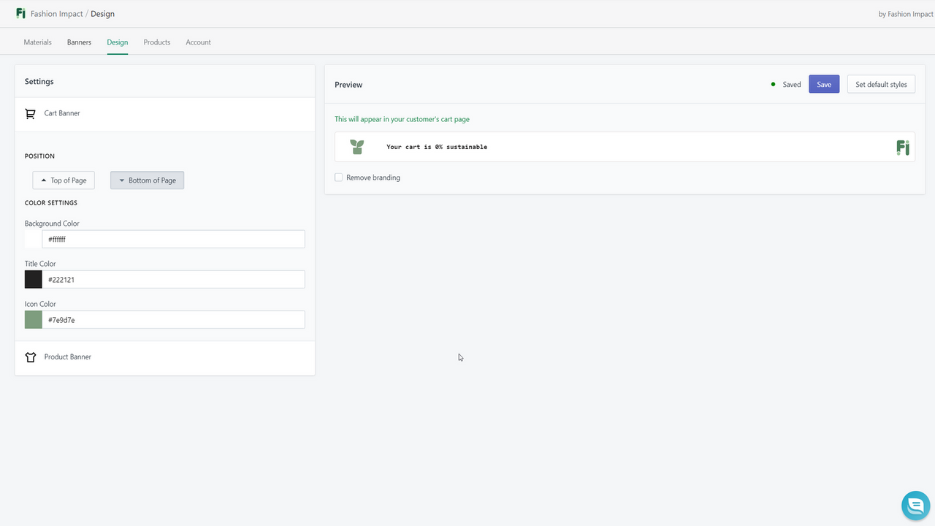Click the Title Color swatch
The height and width of the screenshot is (526, 935).
33,279
